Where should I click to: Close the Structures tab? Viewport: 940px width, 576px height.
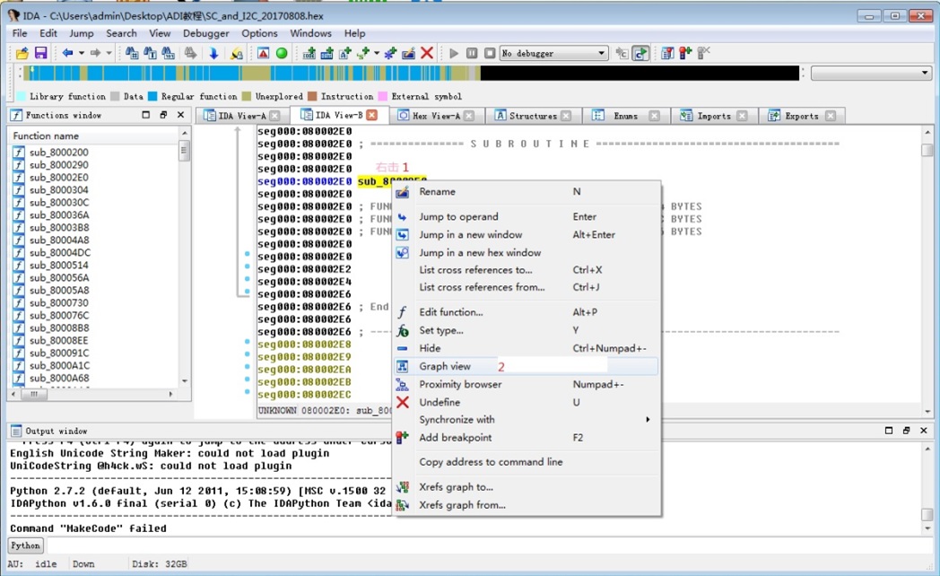[x=566, y=116]
